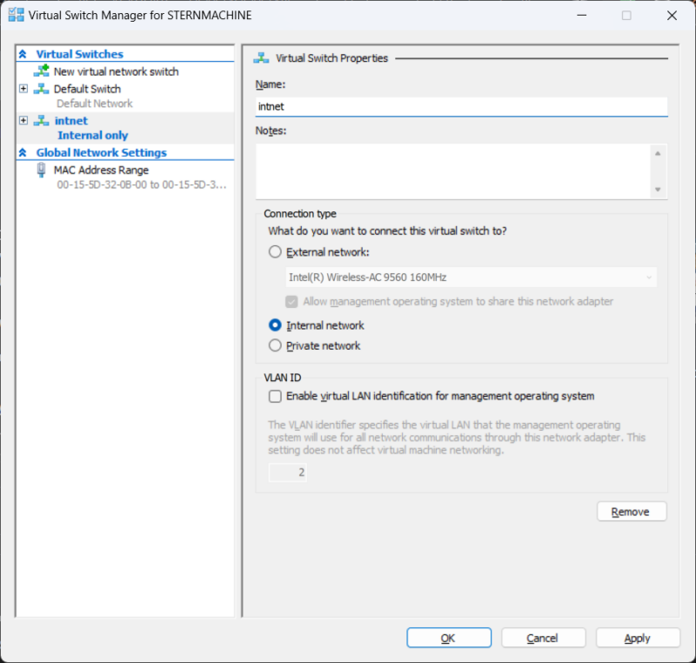Click the MAC Address Range adapter icon

[x=41, y=170]
